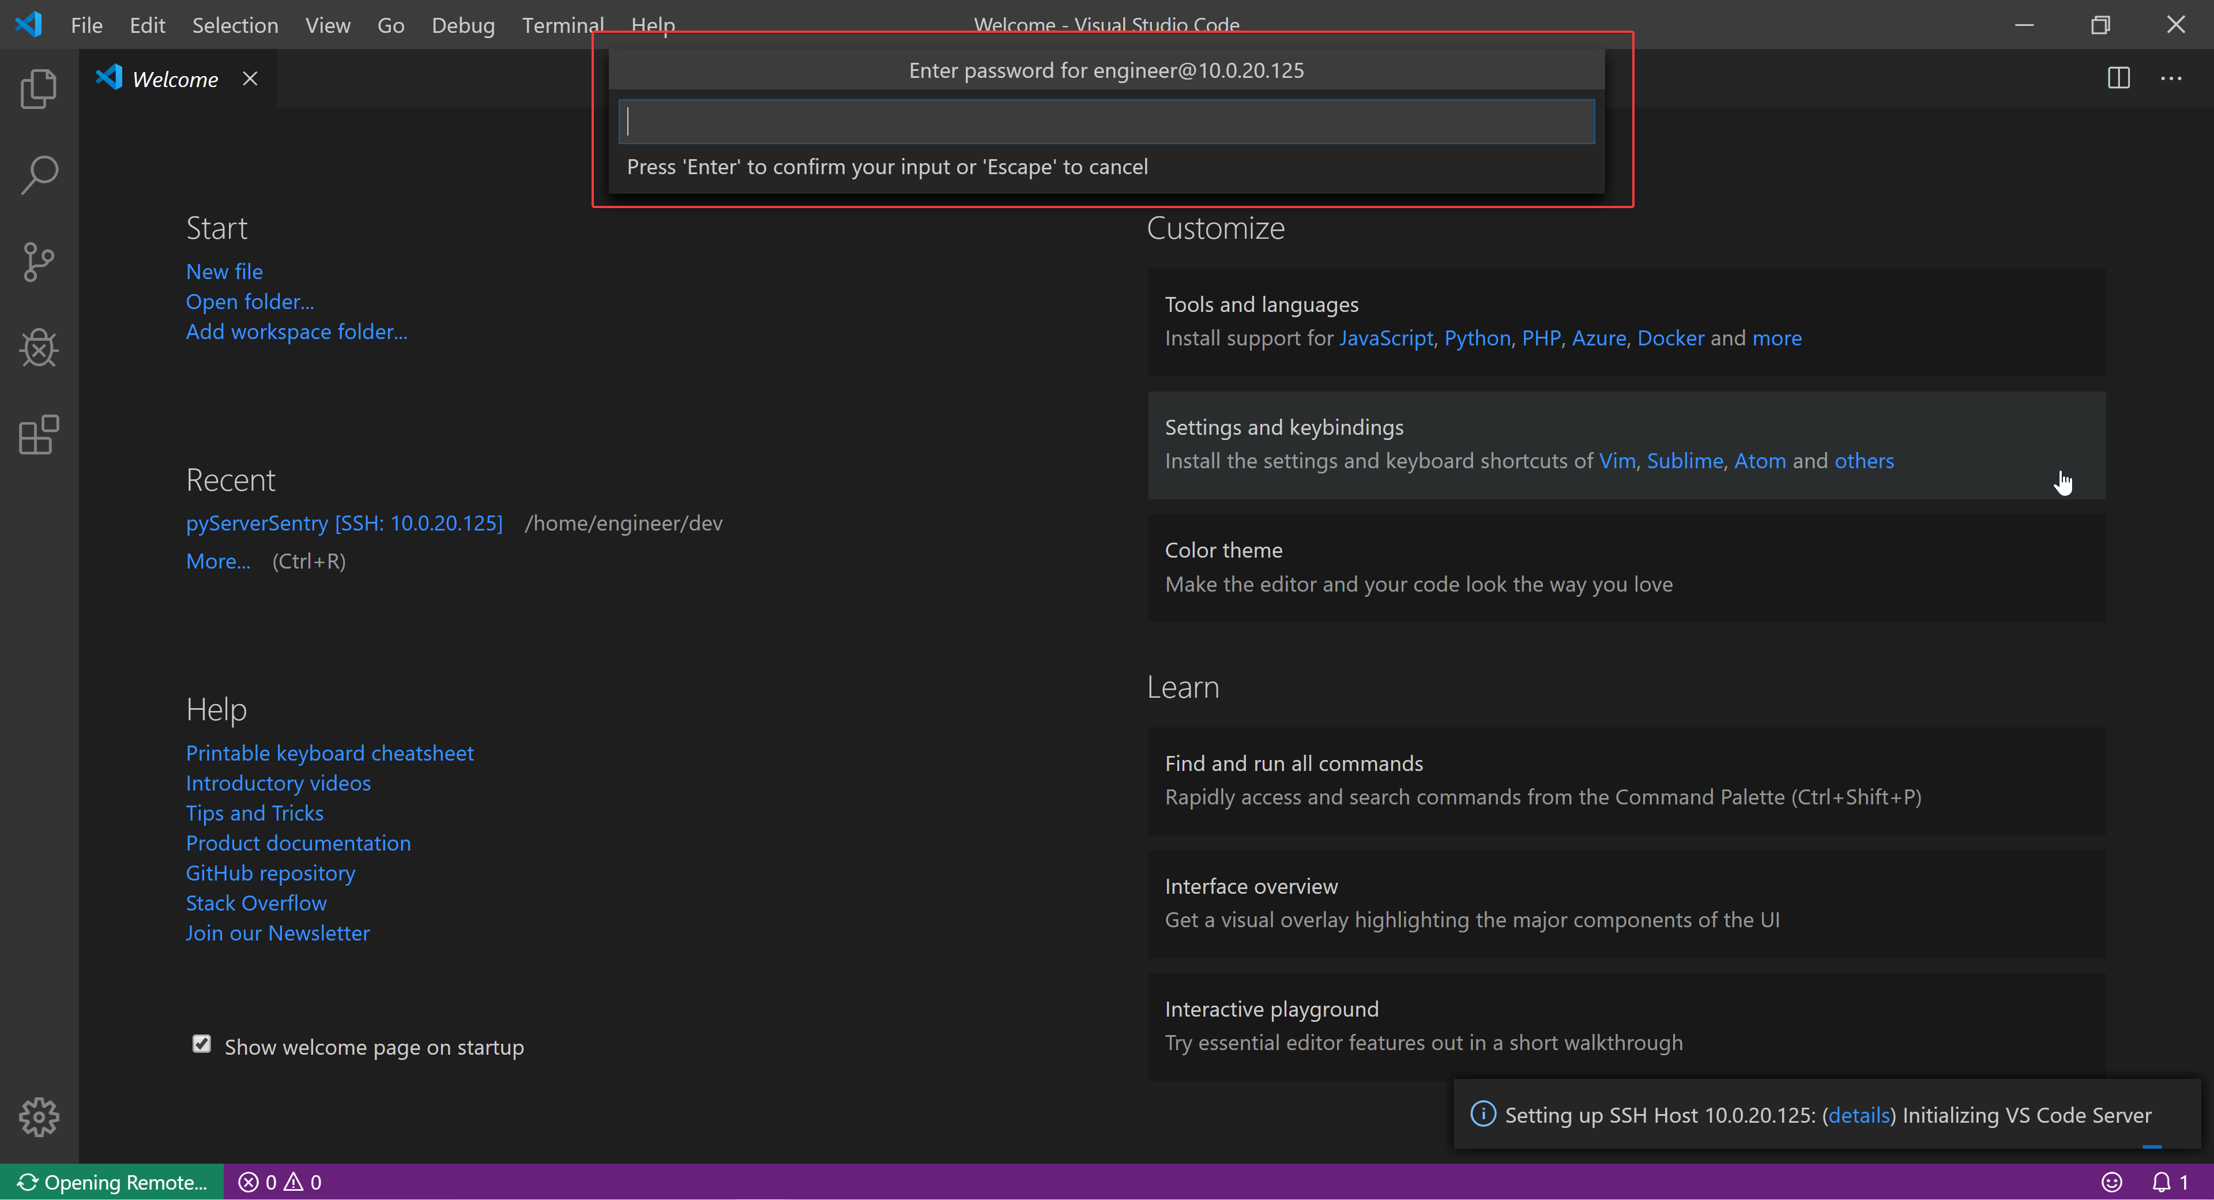Click Join our Newsletter link
2214x1200 pixels.
pyautogui.click(x=277, y=934)
